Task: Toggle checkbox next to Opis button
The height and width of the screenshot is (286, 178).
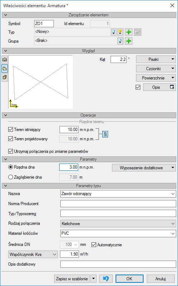Action: pyautogui.click(x=138, y=87)
